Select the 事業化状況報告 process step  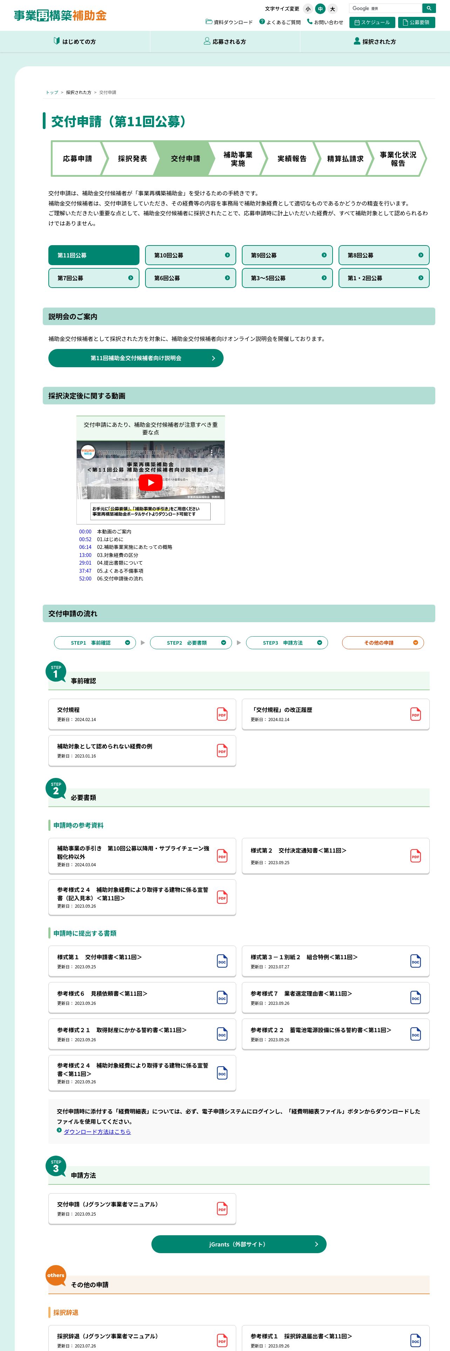[398, 159]
